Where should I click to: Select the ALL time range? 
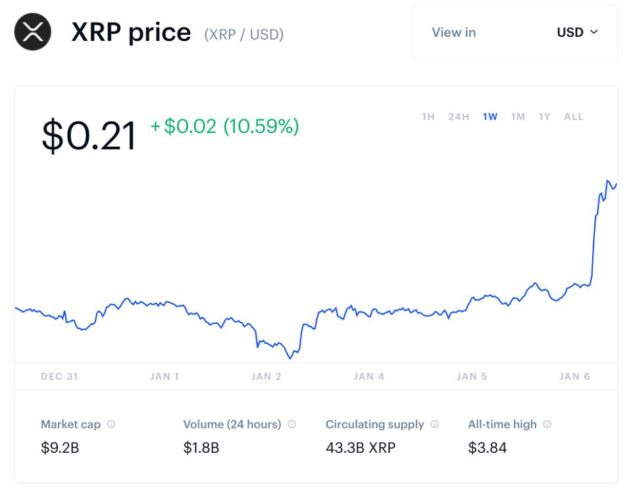pyautogui.click(x=573, y=117)
